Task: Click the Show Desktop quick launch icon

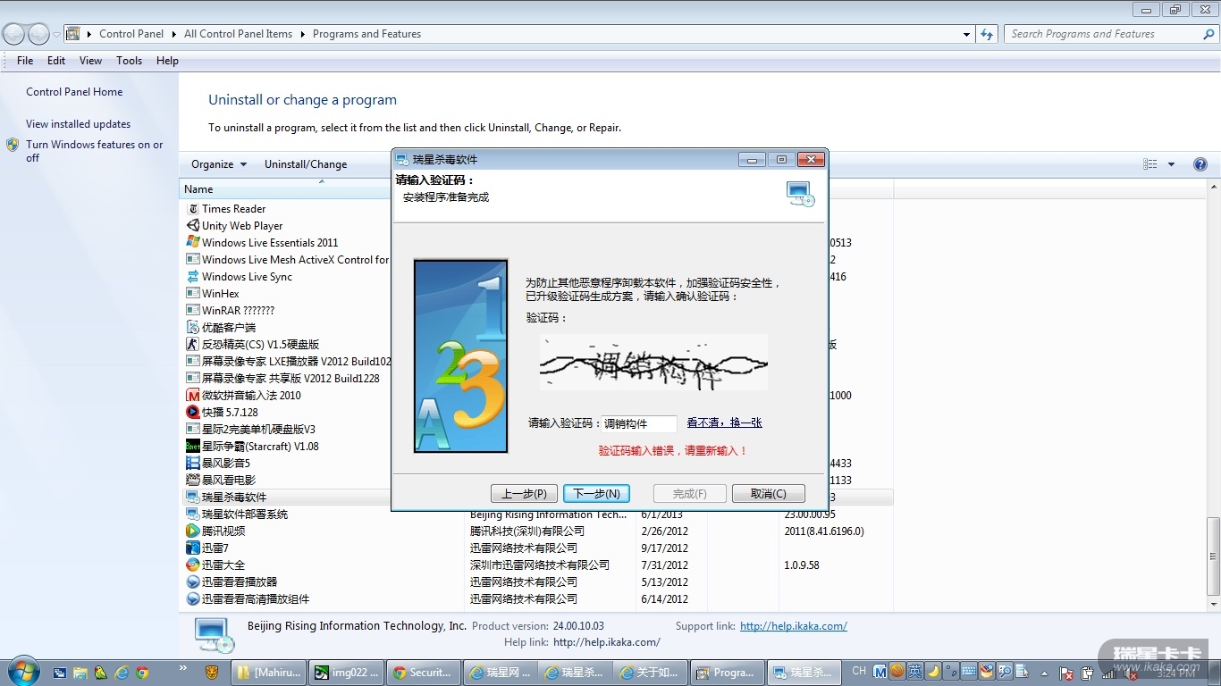Action: pos(60,673)
